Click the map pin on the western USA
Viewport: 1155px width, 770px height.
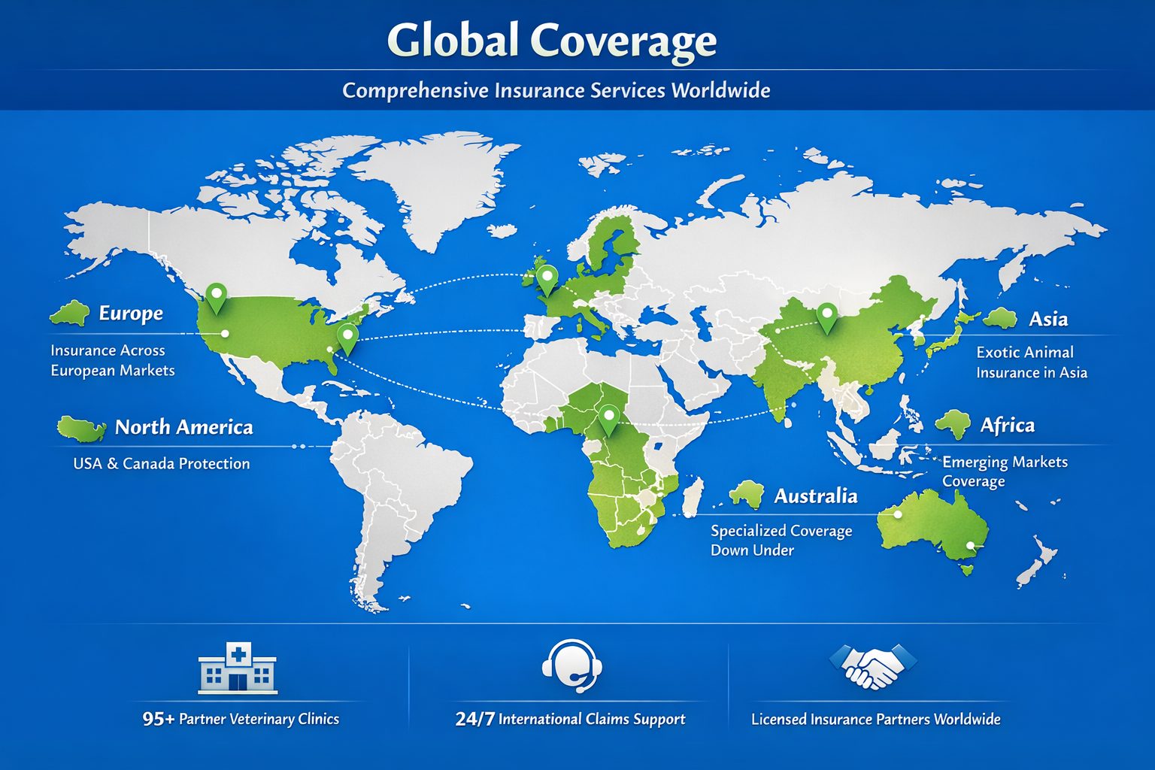point(216,297)
